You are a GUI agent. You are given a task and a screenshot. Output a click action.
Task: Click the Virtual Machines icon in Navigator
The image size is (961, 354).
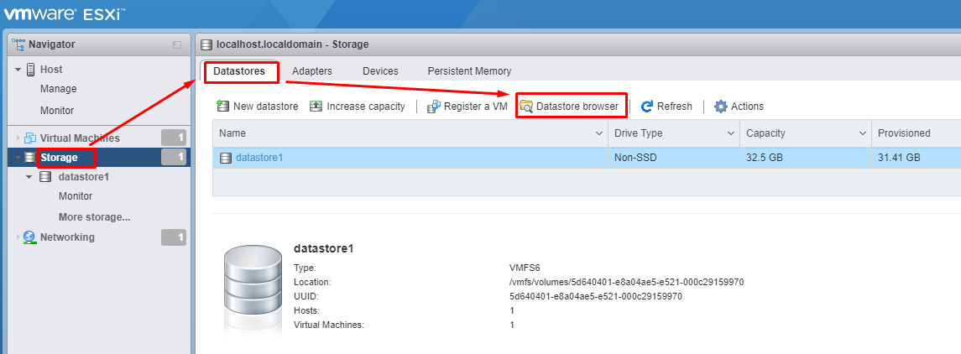[30, 138]
